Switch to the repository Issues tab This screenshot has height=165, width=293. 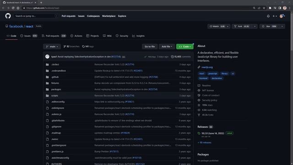(x=28, y=36)
